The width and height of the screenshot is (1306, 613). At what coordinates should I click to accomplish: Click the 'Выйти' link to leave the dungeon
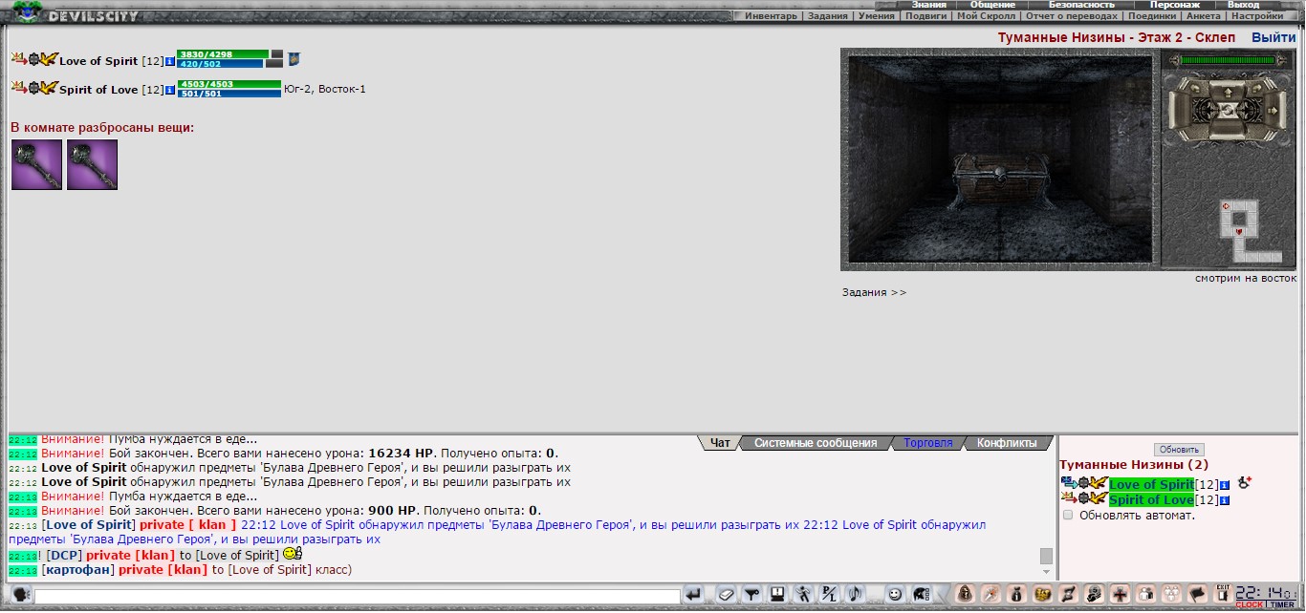(1273, 38)
